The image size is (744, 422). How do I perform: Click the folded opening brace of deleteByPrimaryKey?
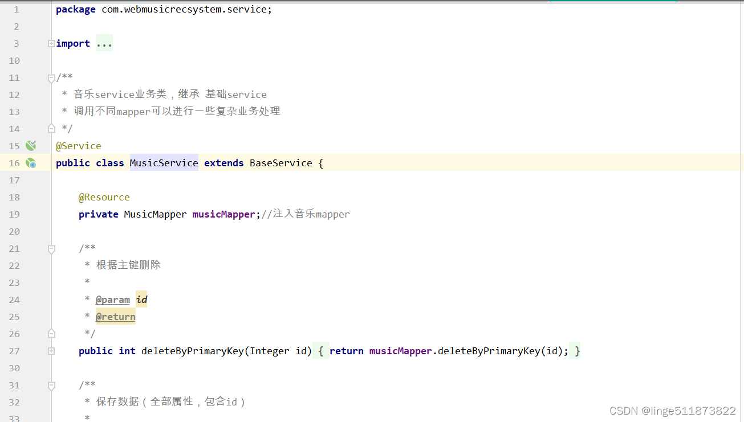click(x=320, y=351)
